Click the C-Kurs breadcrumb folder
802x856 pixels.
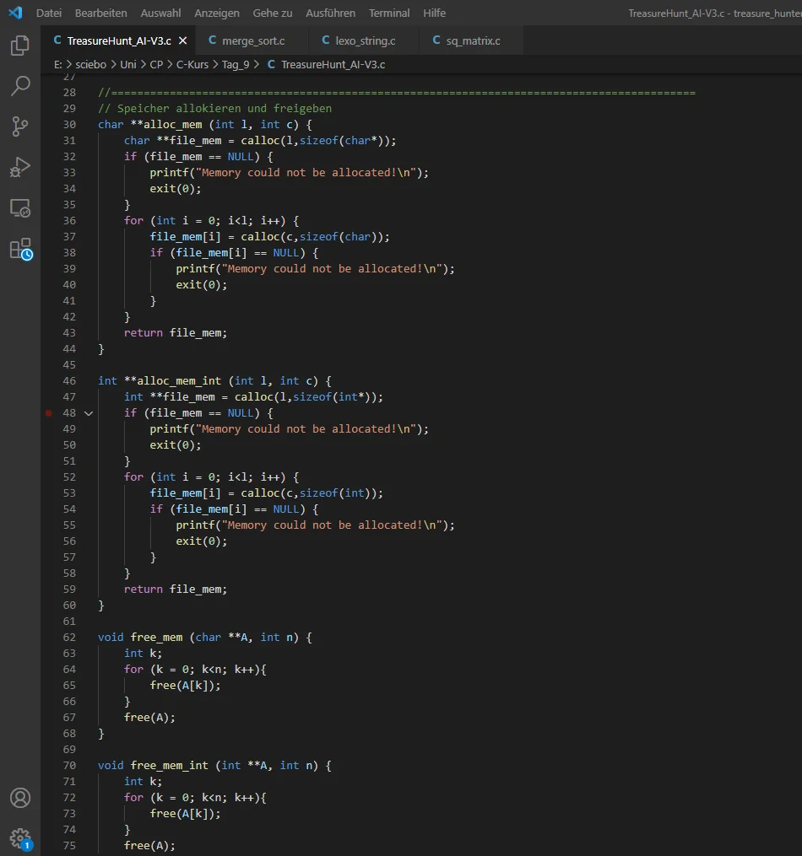(193, 64)
